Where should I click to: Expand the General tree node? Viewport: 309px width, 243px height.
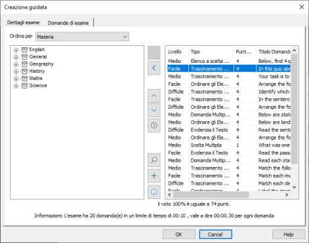point(16,57)
